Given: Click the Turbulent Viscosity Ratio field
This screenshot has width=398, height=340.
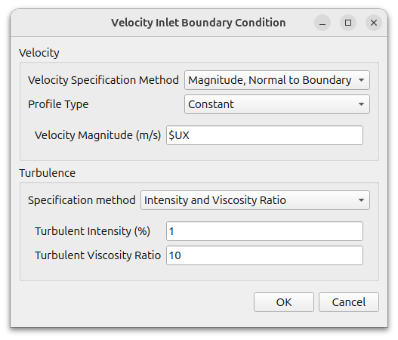Looking at the screenshot, I should click(x=264, y=255).
